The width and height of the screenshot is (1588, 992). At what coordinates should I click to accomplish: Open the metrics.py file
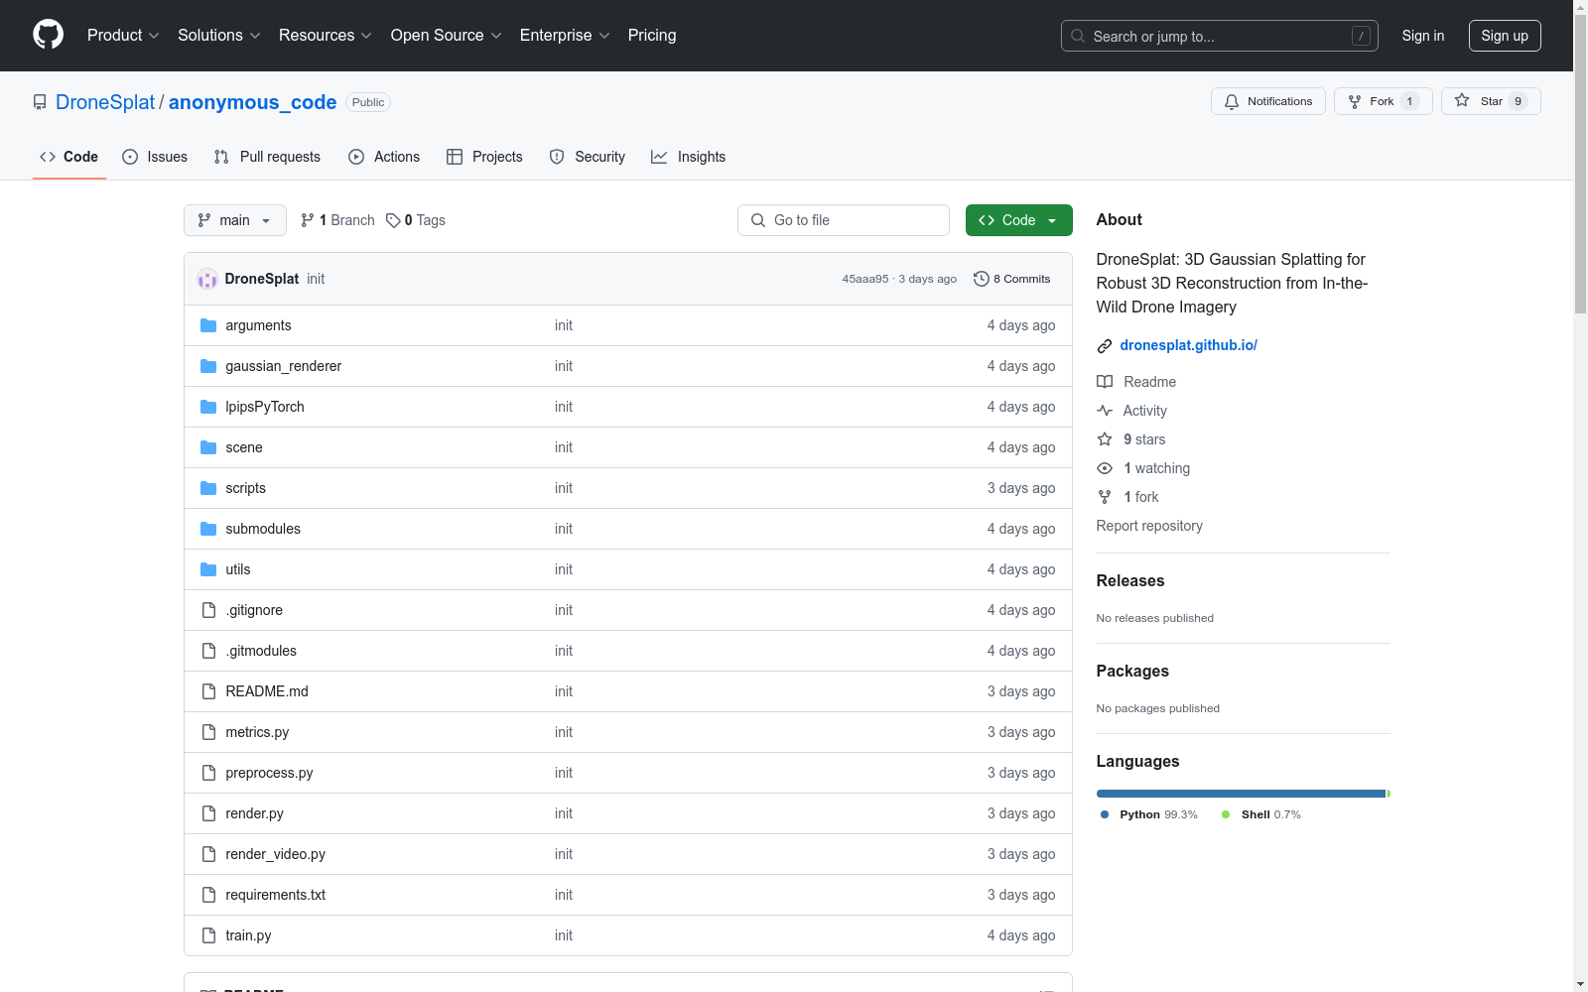(257, 732)
